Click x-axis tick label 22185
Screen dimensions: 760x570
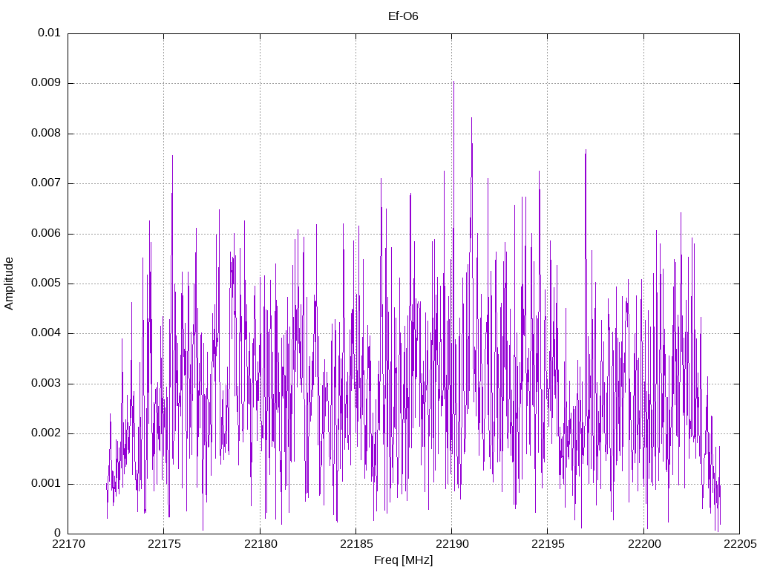tap(356, 544)
